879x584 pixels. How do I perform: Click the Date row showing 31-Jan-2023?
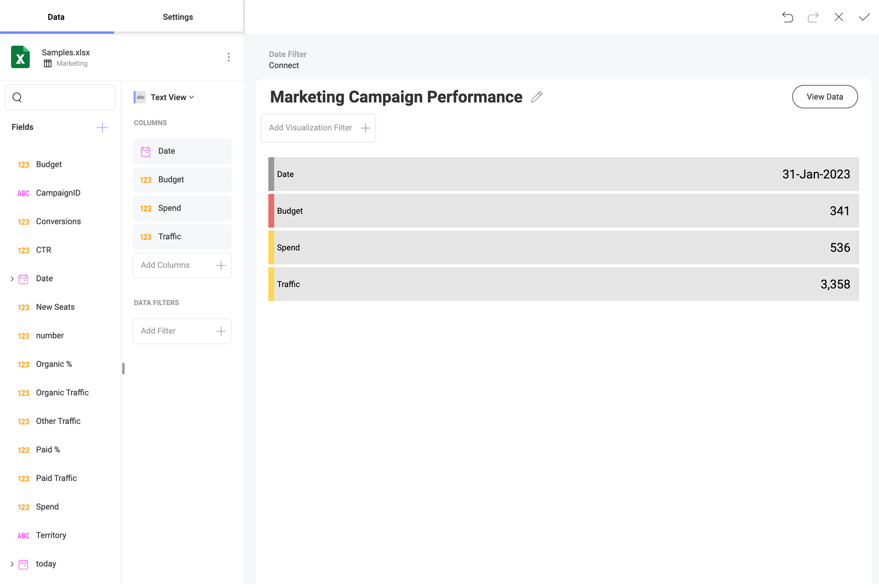pyautogui.click(x=563, y=174)
